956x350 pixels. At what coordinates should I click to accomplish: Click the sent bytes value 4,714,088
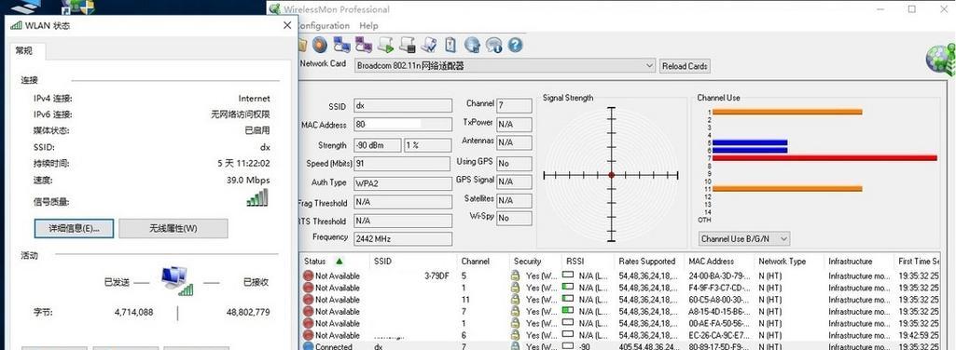[x=134, y=312]
